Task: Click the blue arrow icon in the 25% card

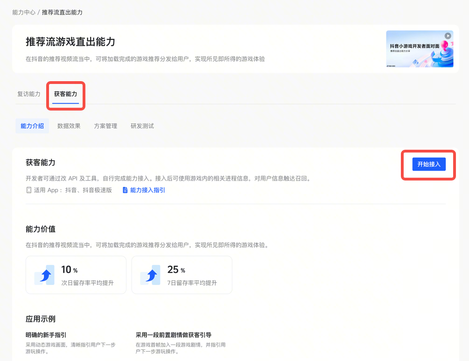Action: coord(151,275)
